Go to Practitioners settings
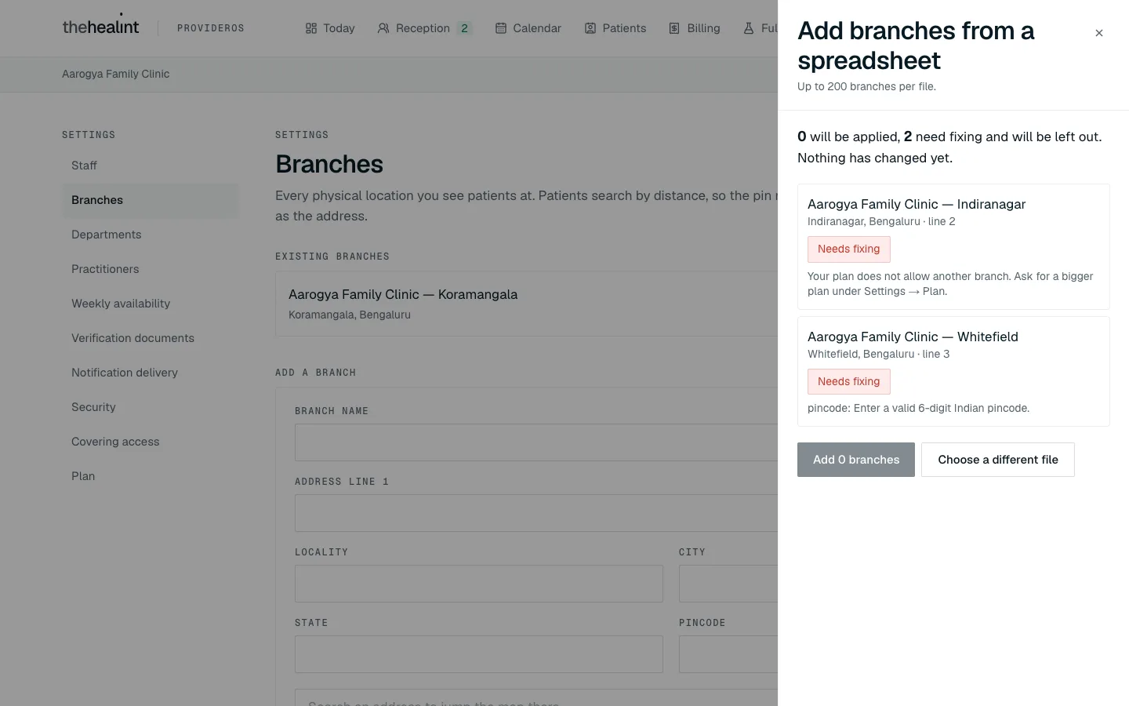Viewport: 1129px width, 706px height. coord(151,269)
